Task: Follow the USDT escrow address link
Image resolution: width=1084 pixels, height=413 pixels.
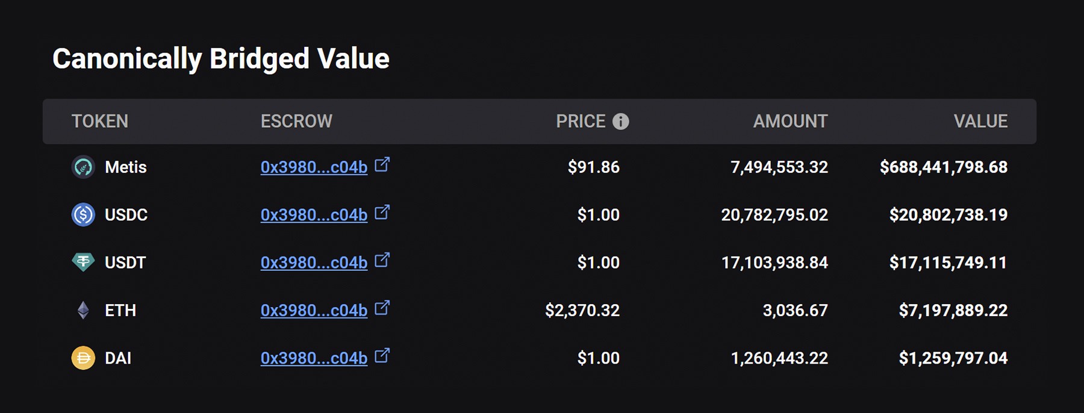Action: click(314, 262)
